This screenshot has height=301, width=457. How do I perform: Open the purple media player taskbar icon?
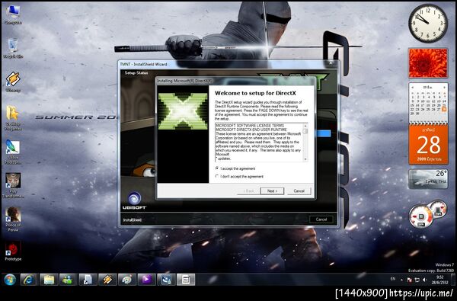146,280
